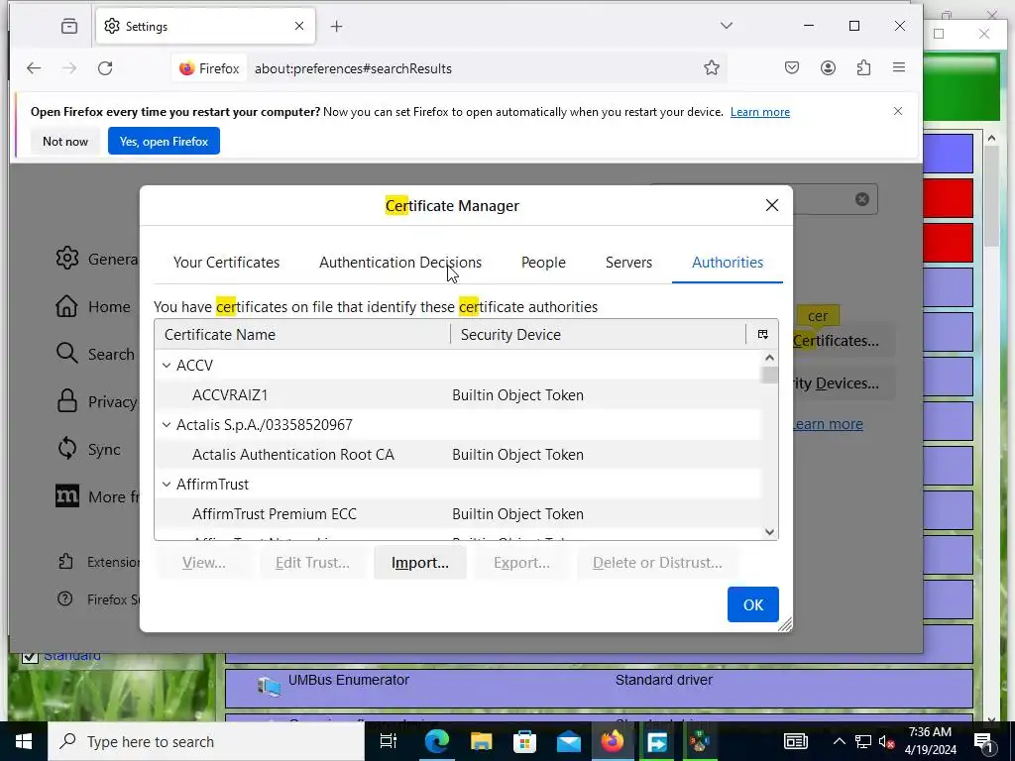Click the Firefox View icon in tab bar
Viewport: 1015px width, 761px height.
coord(68,27)
